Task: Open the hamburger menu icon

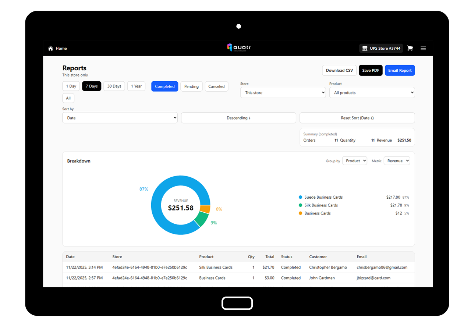Action: coord(423,48)
